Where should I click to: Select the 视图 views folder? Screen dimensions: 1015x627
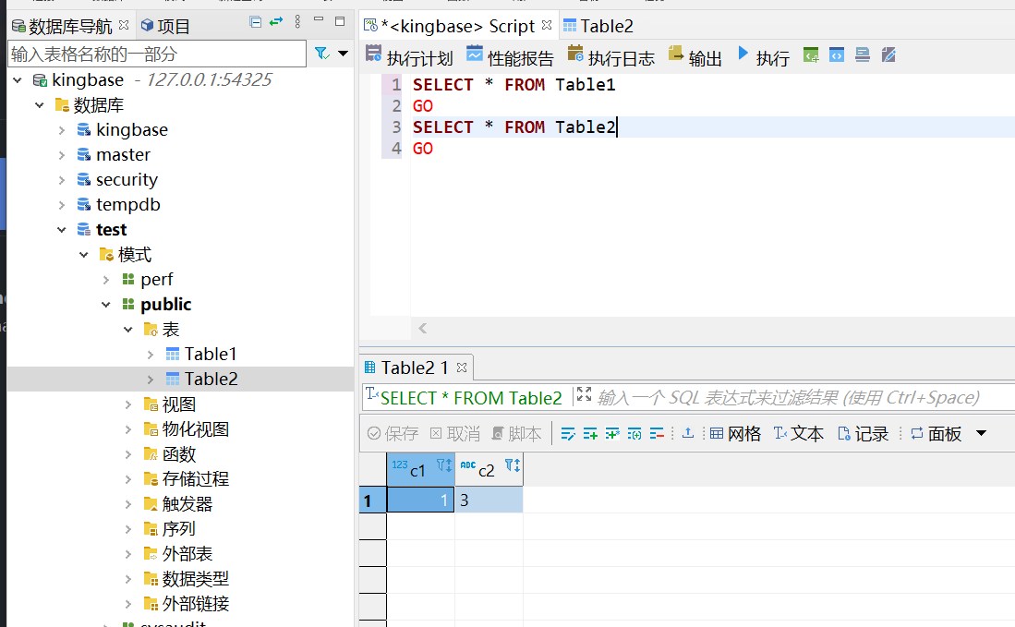click(x=178, y=404)
